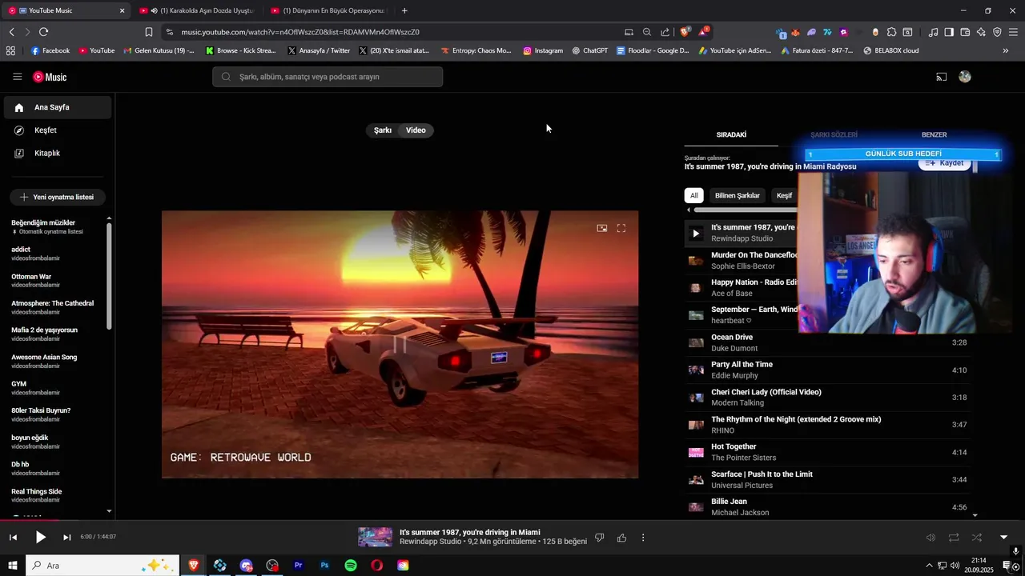
Task: Reload the page in browser toolbar
Action: (43, 32)
